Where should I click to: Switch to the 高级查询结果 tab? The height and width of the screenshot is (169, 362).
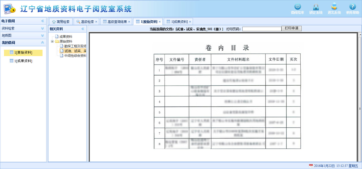(x=115, y=22)
